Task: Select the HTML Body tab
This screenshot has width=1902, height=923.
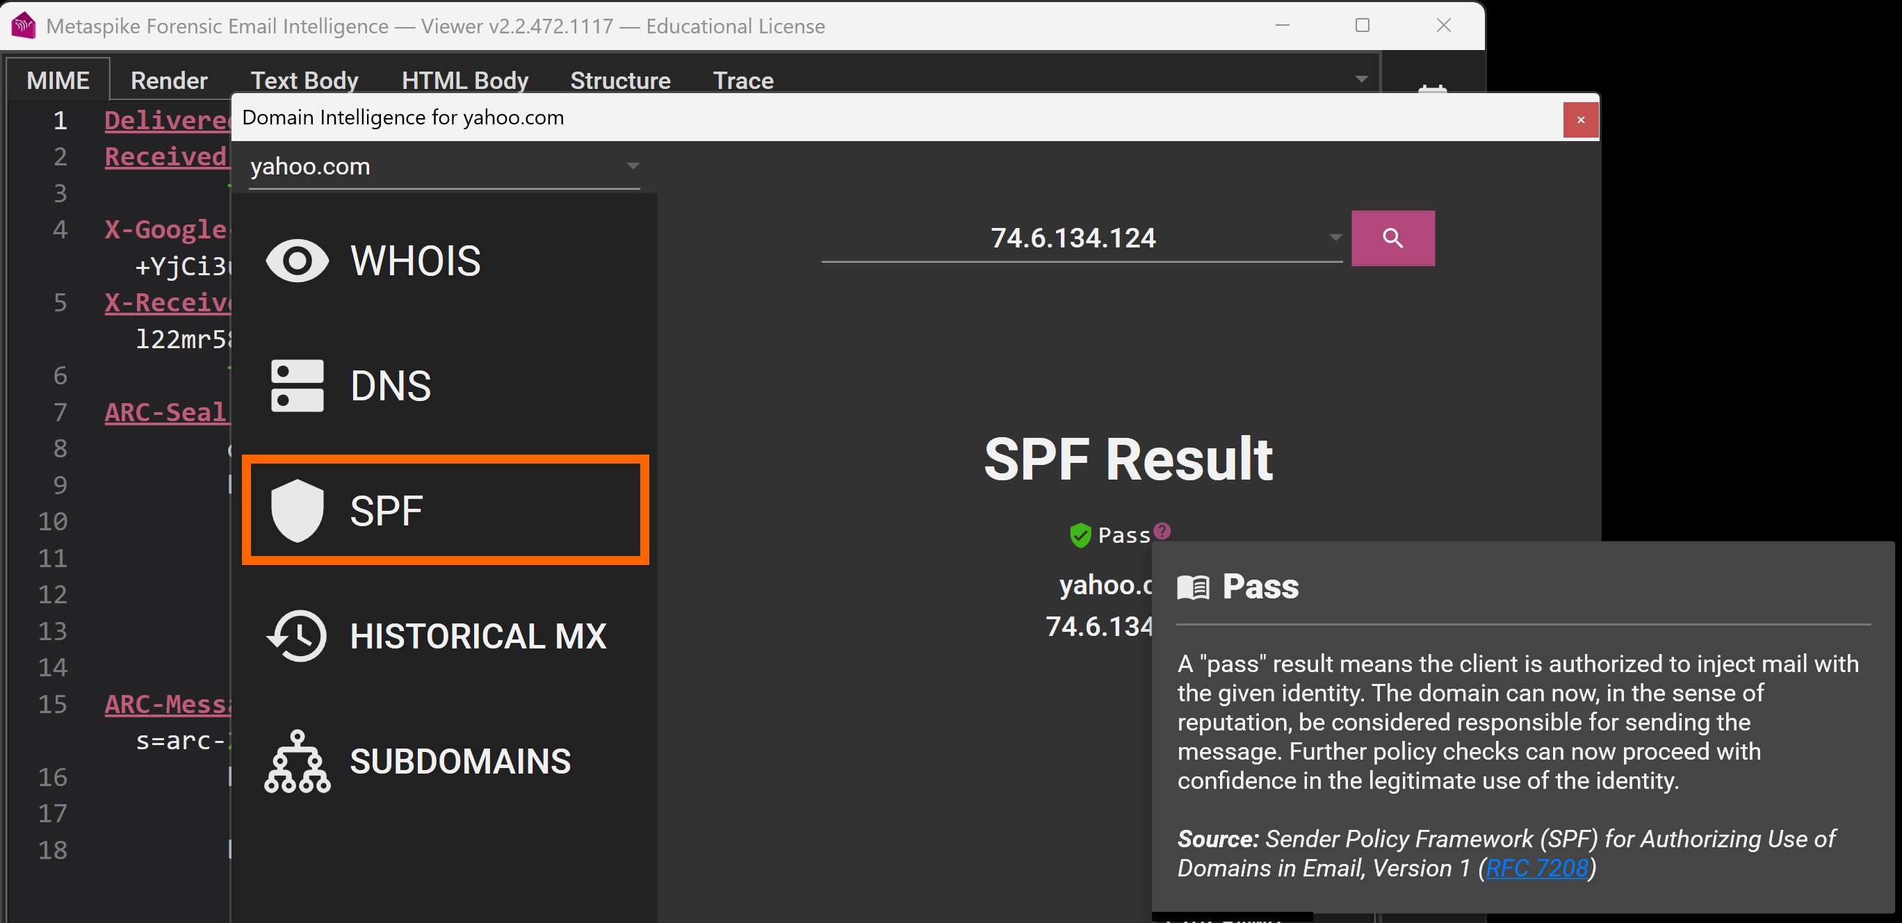Action: tap(464, 80)
